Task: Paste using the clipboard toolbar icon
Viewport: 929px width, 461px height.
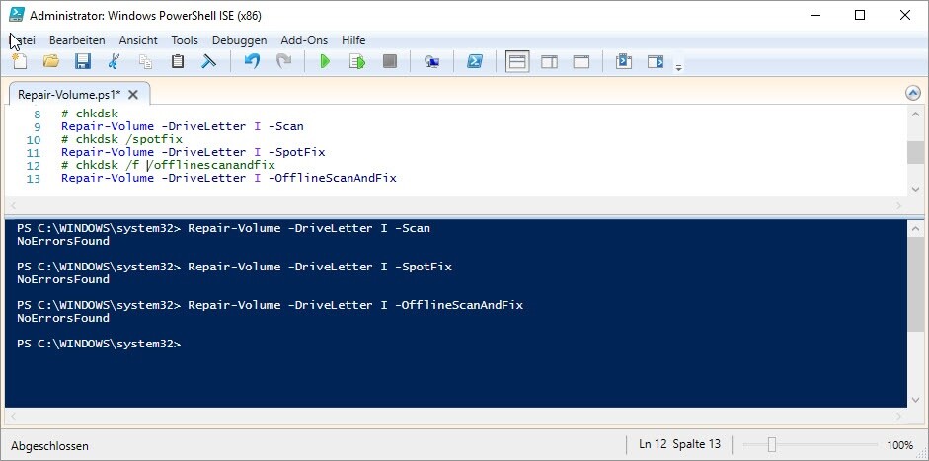Action: coord(178,62)
